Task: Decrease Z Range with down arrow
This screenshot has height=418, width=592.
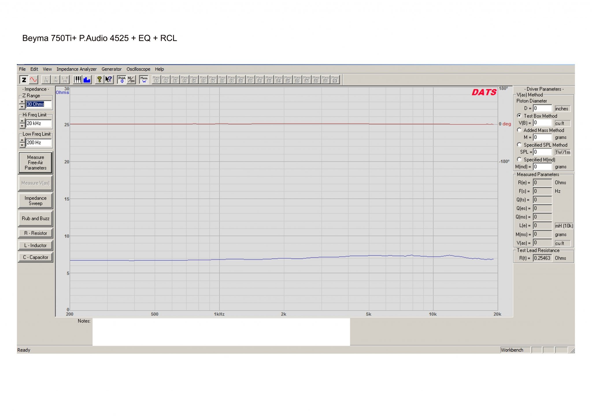Action: point(22,107)
